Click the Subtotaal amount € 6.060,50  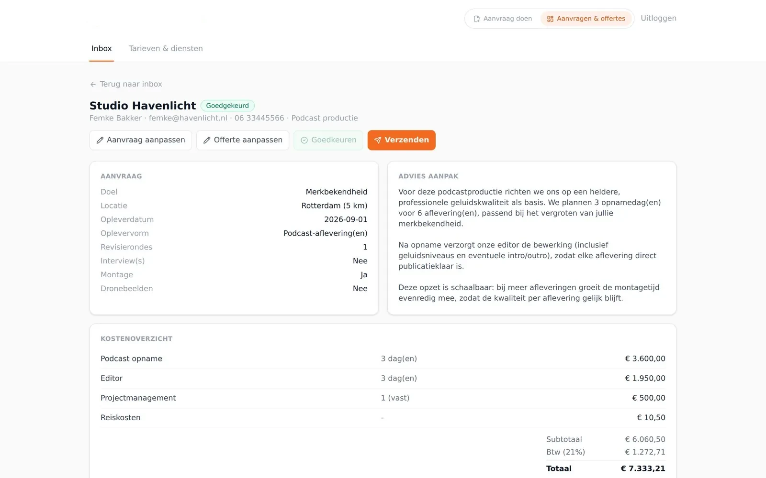645,439
